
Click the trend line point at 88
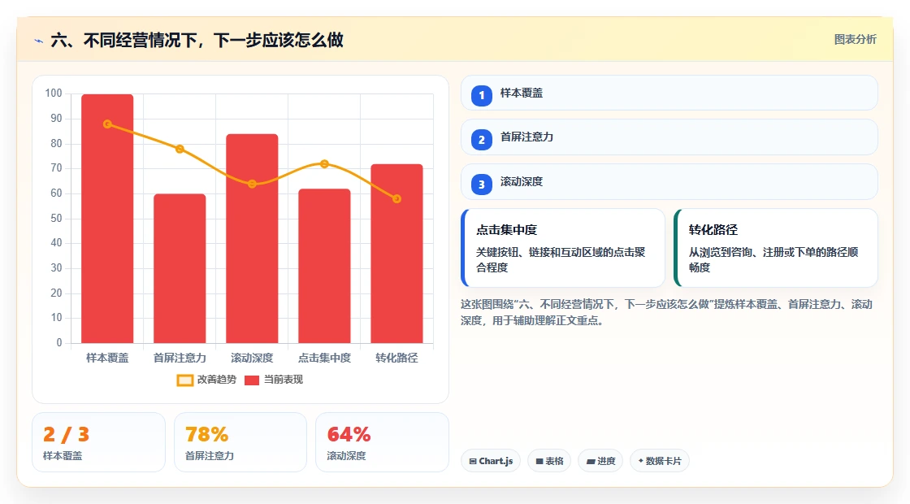pos(107,124)
